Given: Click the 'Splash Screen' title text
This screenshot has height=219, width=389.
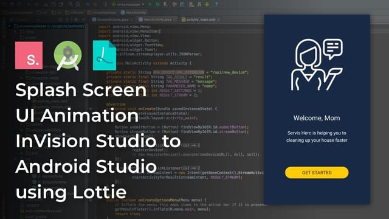Looking at the screenshot, I should coord(81,90).
